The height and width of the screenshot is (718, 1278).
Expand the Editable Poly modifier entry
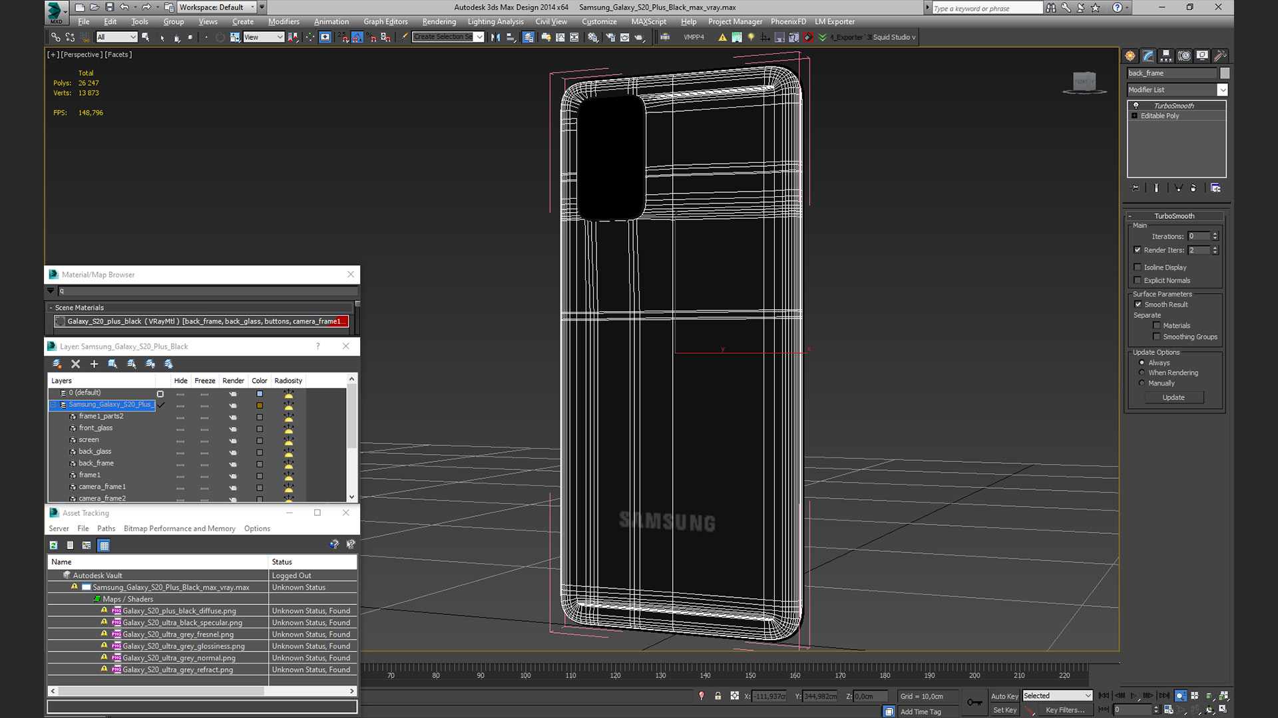click(x=1135, y=116)
